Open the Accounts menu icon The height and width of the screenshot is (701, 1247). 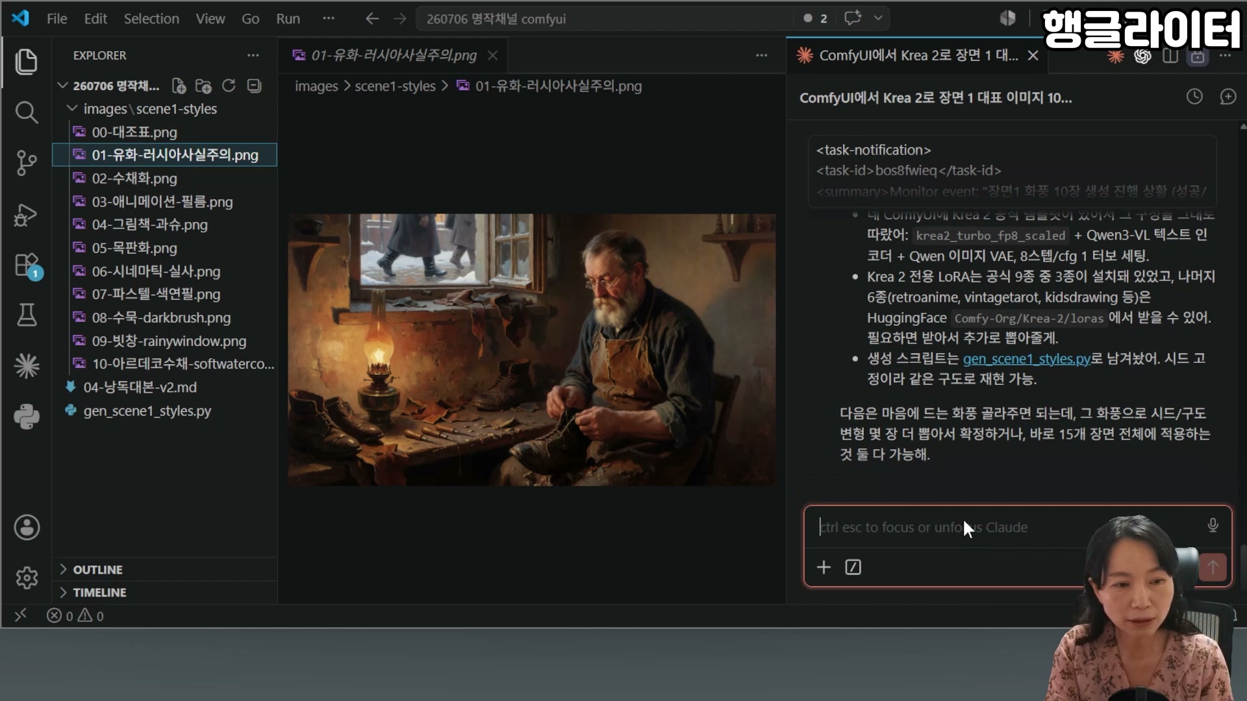[27, 527]
